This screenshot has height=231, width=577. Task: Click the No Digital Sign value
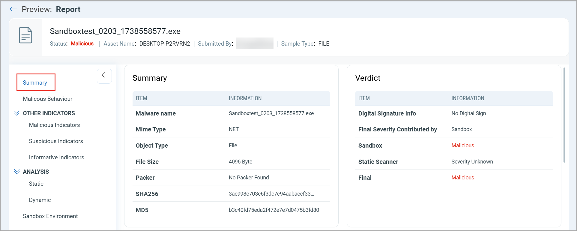pyautogui.click(x=468, y=113)
